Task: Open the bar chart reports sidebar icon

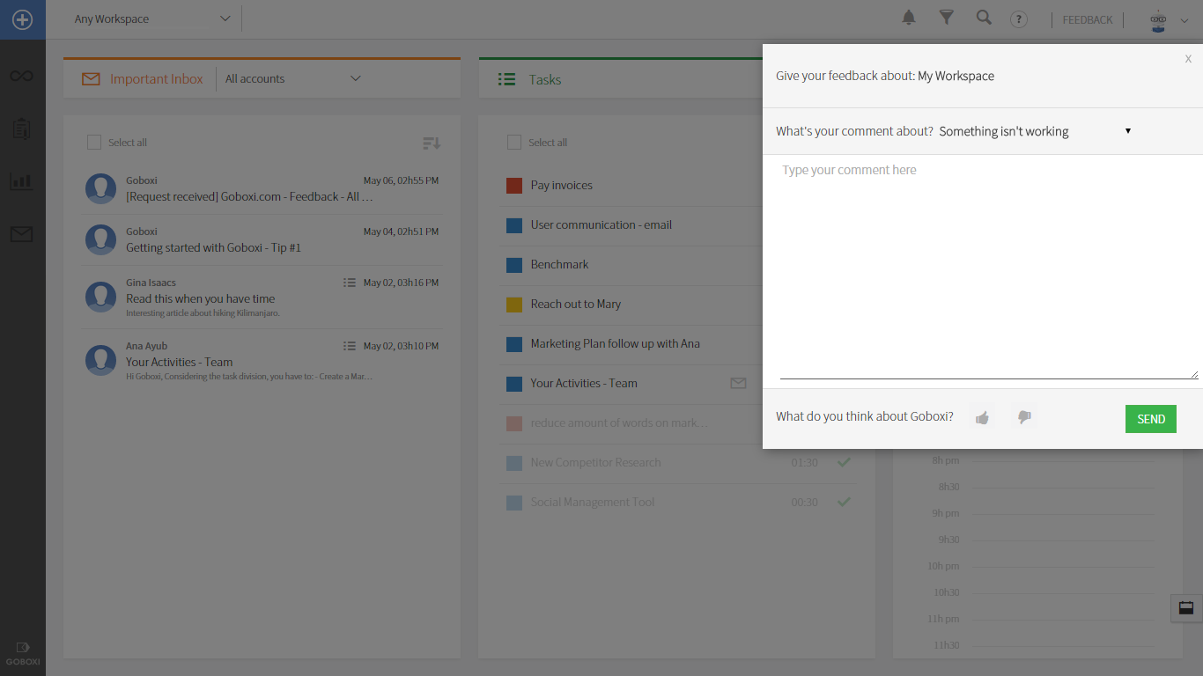Action: (x=22, y=181)
